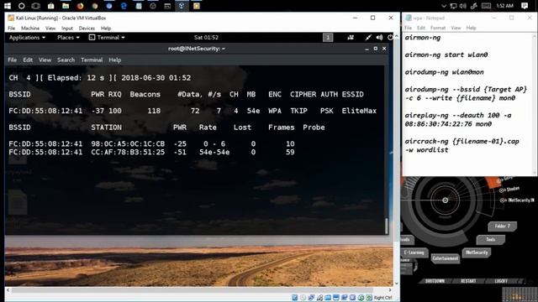538x302 pixels.
Task: Expand the Kali Places dropdown
Action: click(68, 37)
